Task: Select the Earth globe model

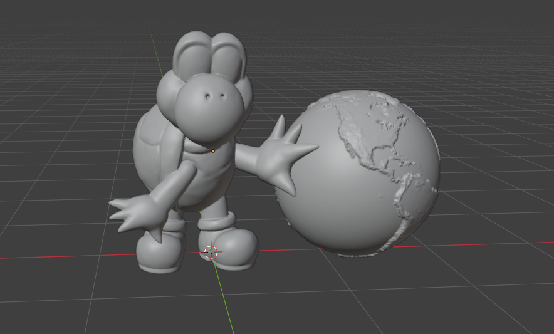Action: [357, 173]
